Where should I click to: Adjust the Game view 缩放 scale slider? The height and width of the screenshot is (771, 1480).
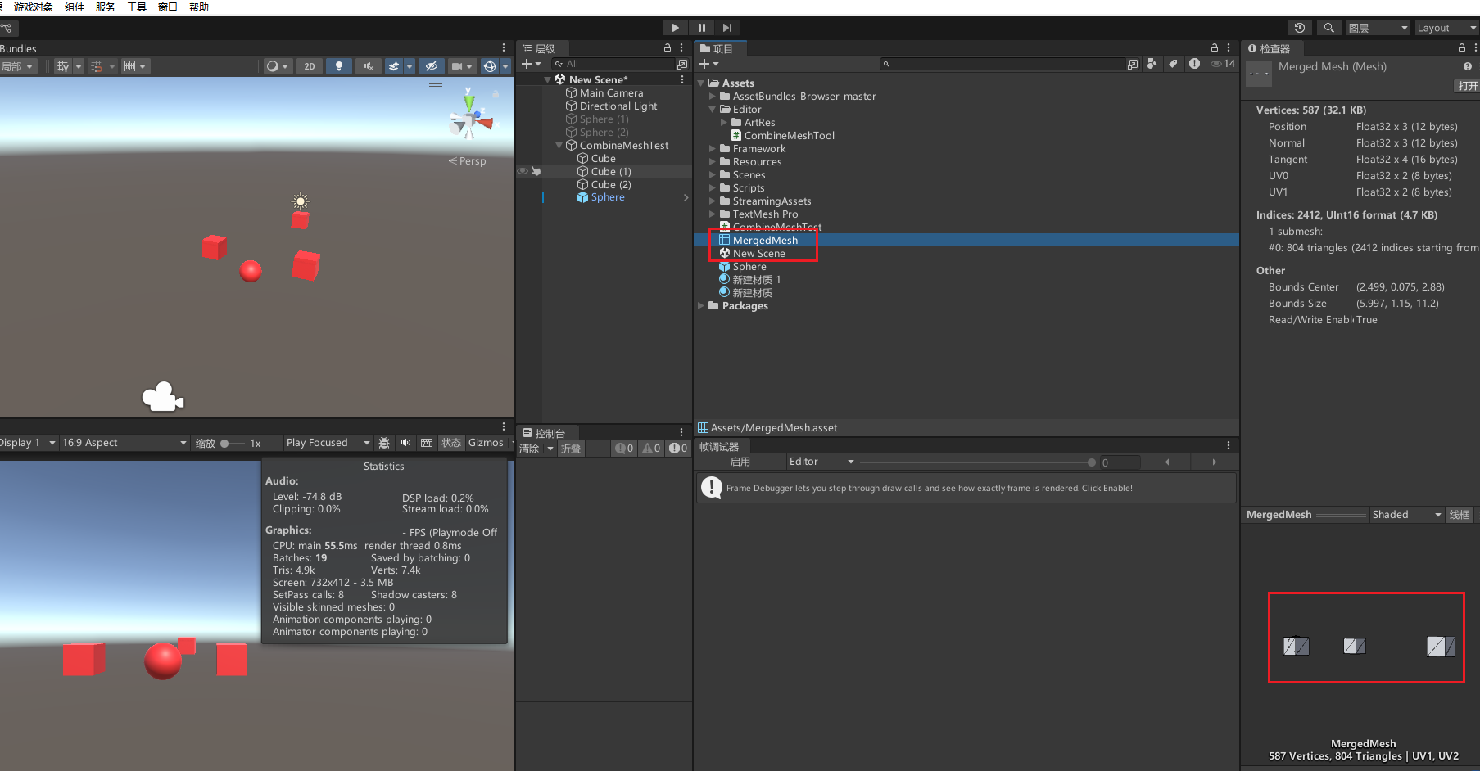(x=225, y=444)
